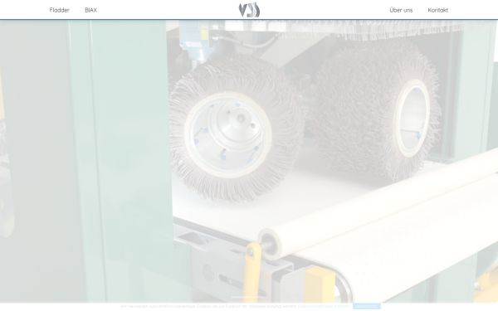Select the first slide indicator bar

pos(240,298)
